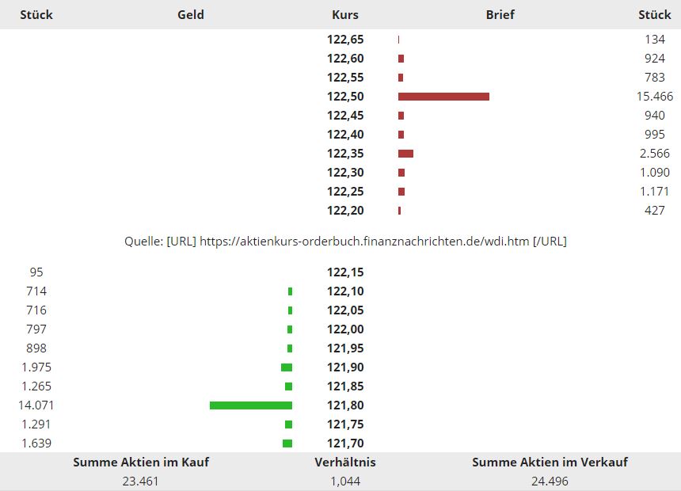The width and height of the screenshot is (681, 491).
Task: Click the Summe Aktien im Verkauf total 24.496
Action: (x=550, y=481)
